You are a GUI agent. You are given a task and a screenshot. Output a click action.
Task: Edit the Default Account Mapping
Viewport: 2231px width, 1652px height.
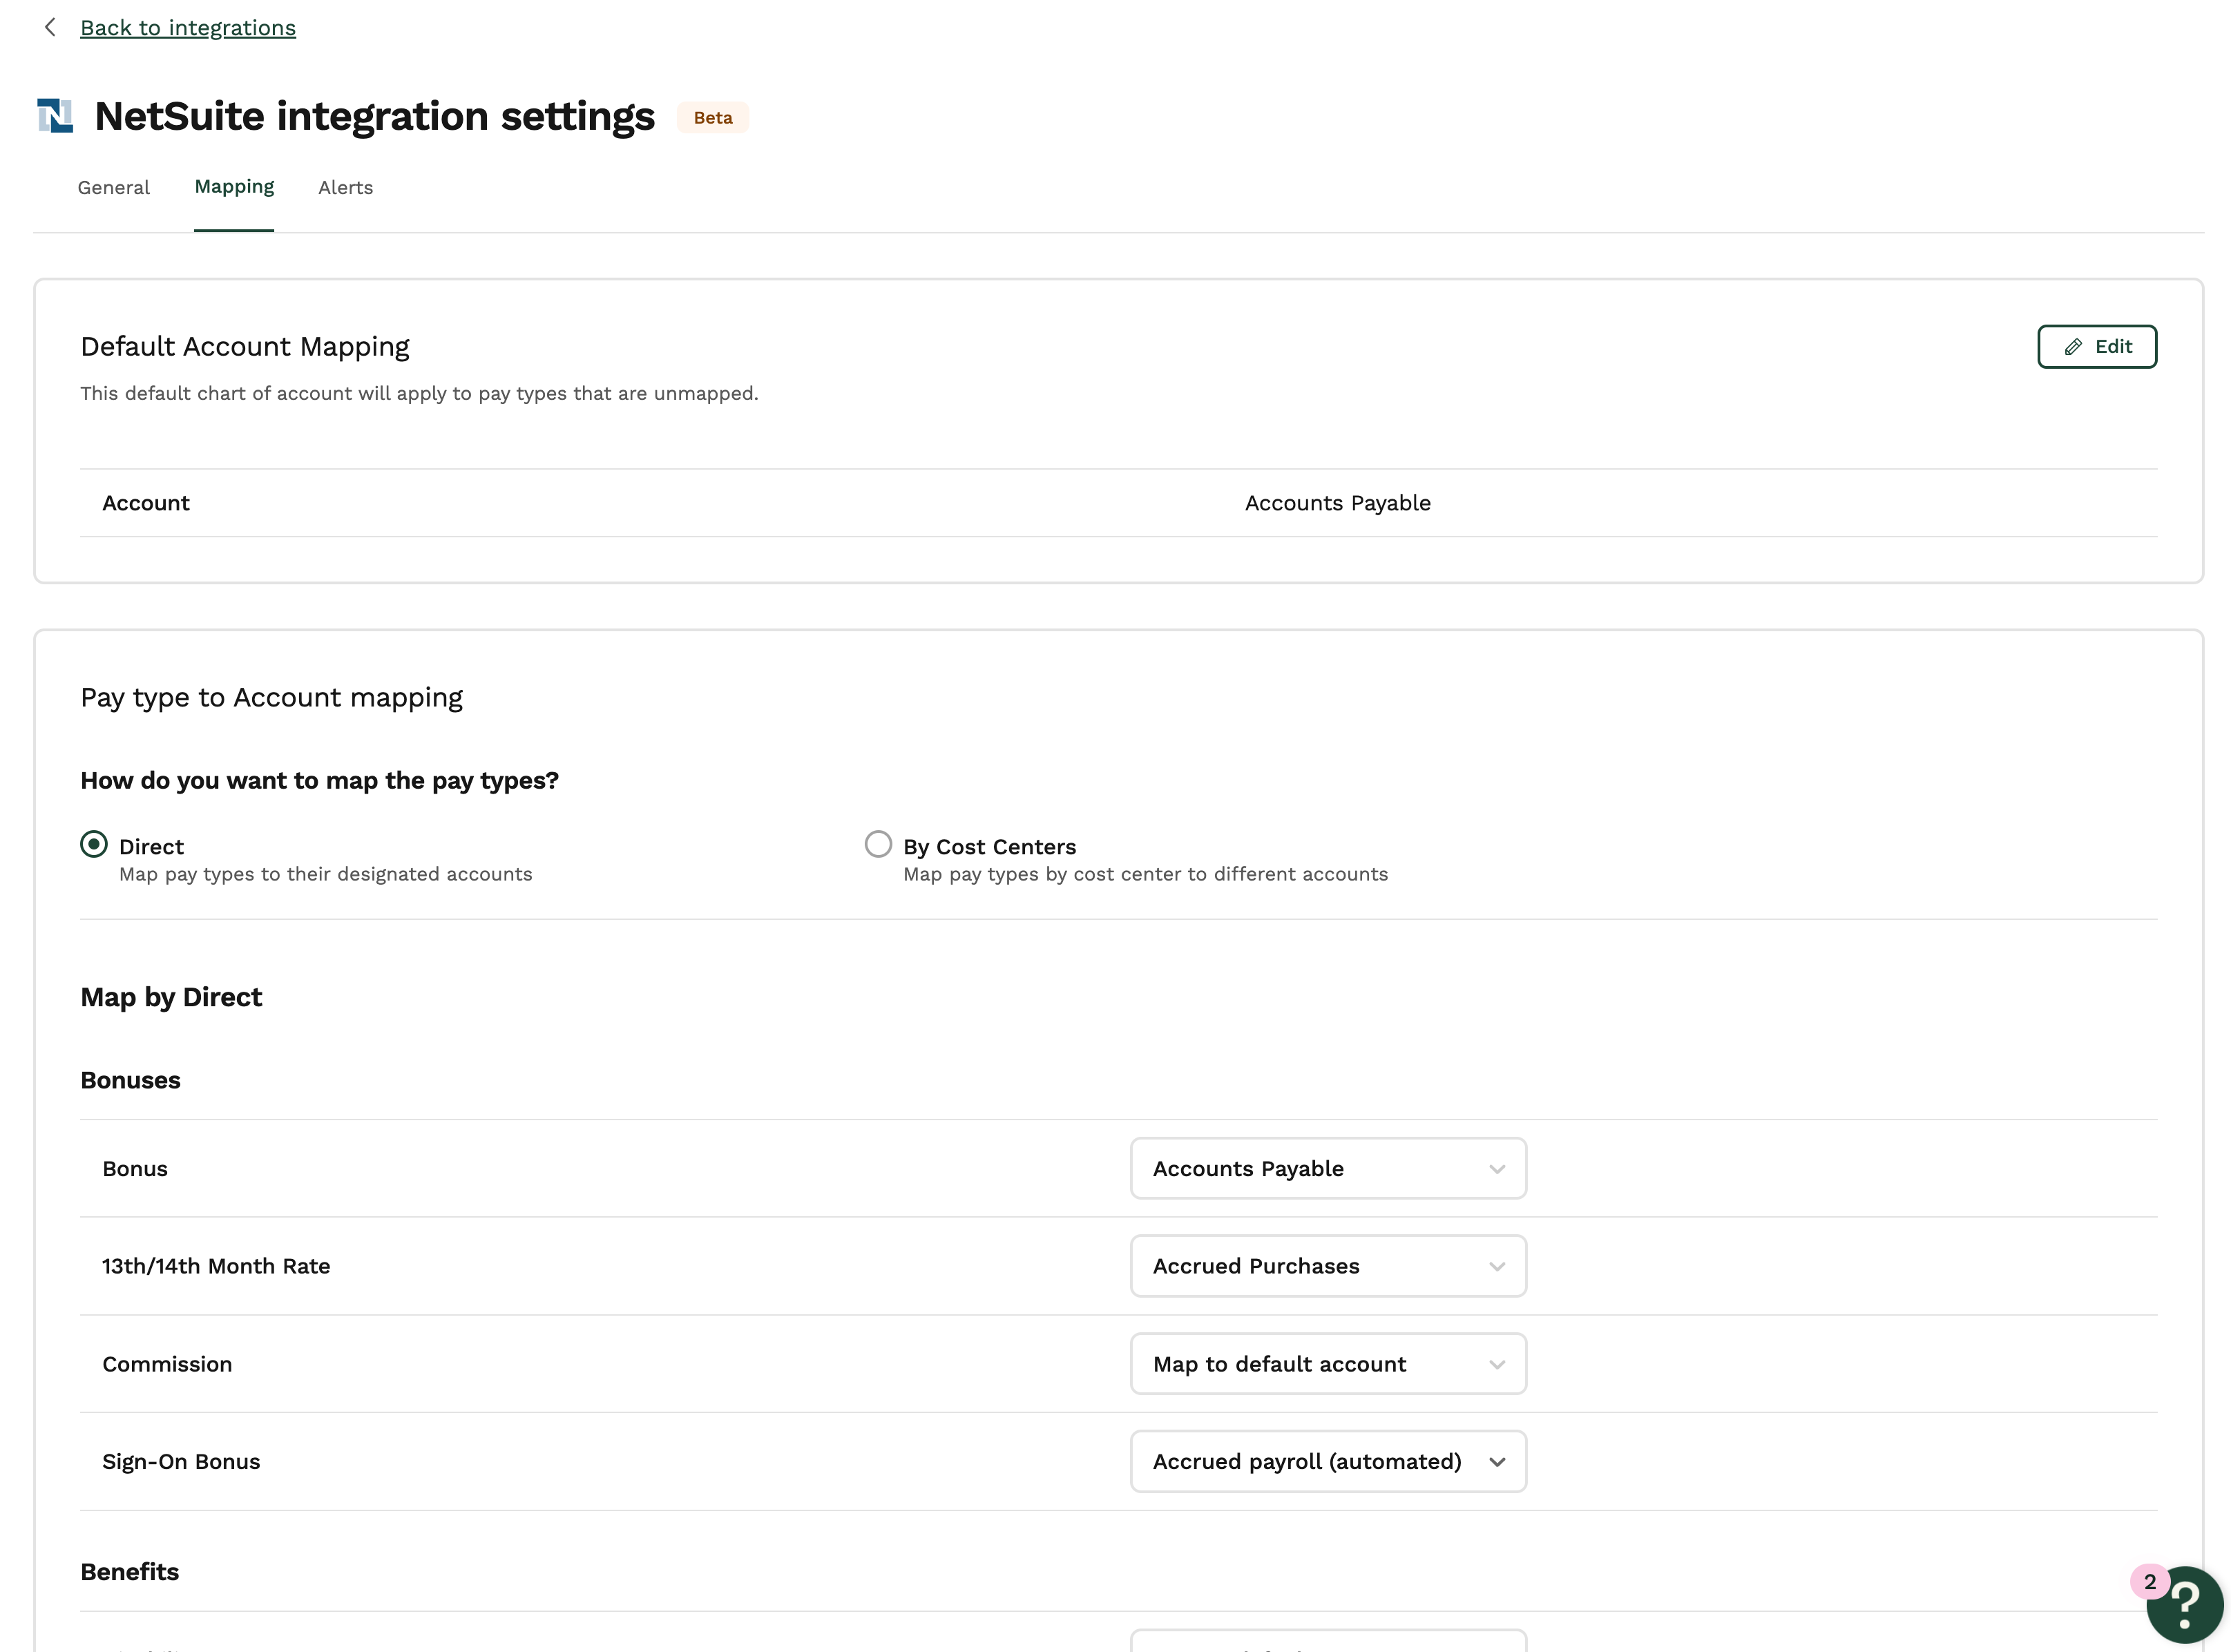coord(2097,347)
